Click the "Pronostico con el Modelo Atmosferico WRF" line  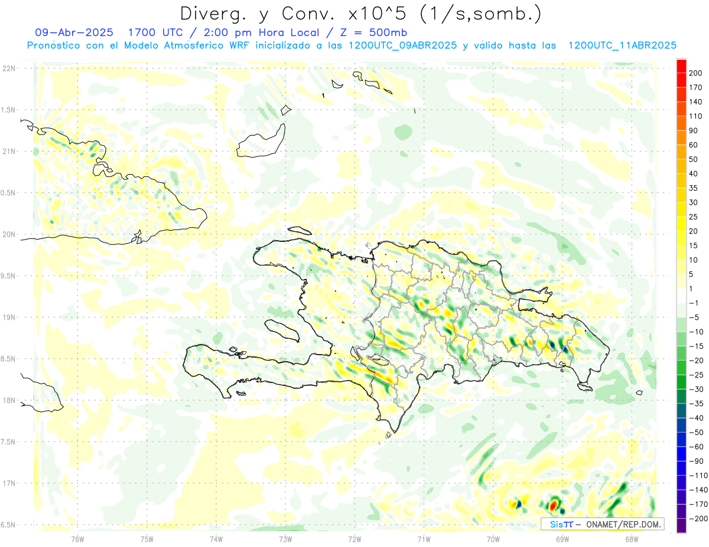pos(139,45)
